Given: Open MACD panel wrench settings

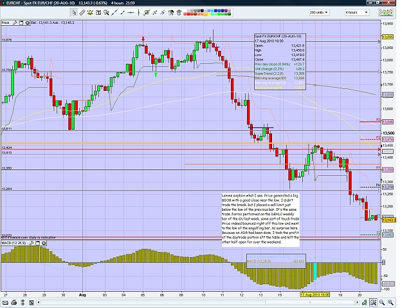Looking at the screenshot, I should (32, 243).
